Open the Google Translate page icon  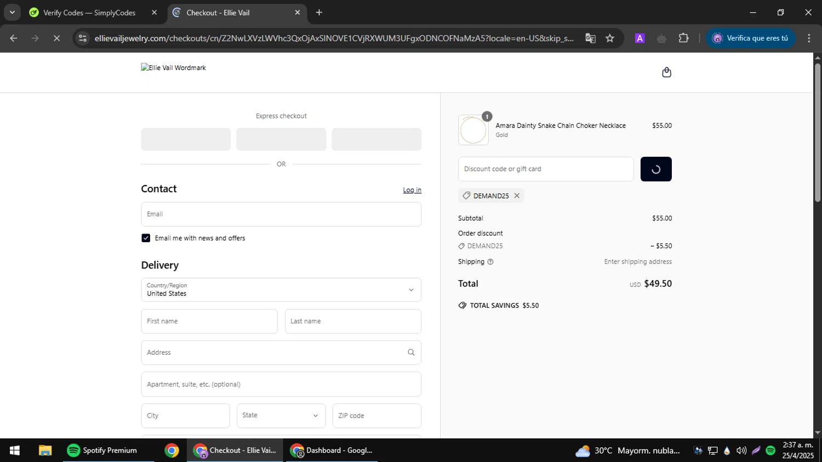(x=590, y=38)
